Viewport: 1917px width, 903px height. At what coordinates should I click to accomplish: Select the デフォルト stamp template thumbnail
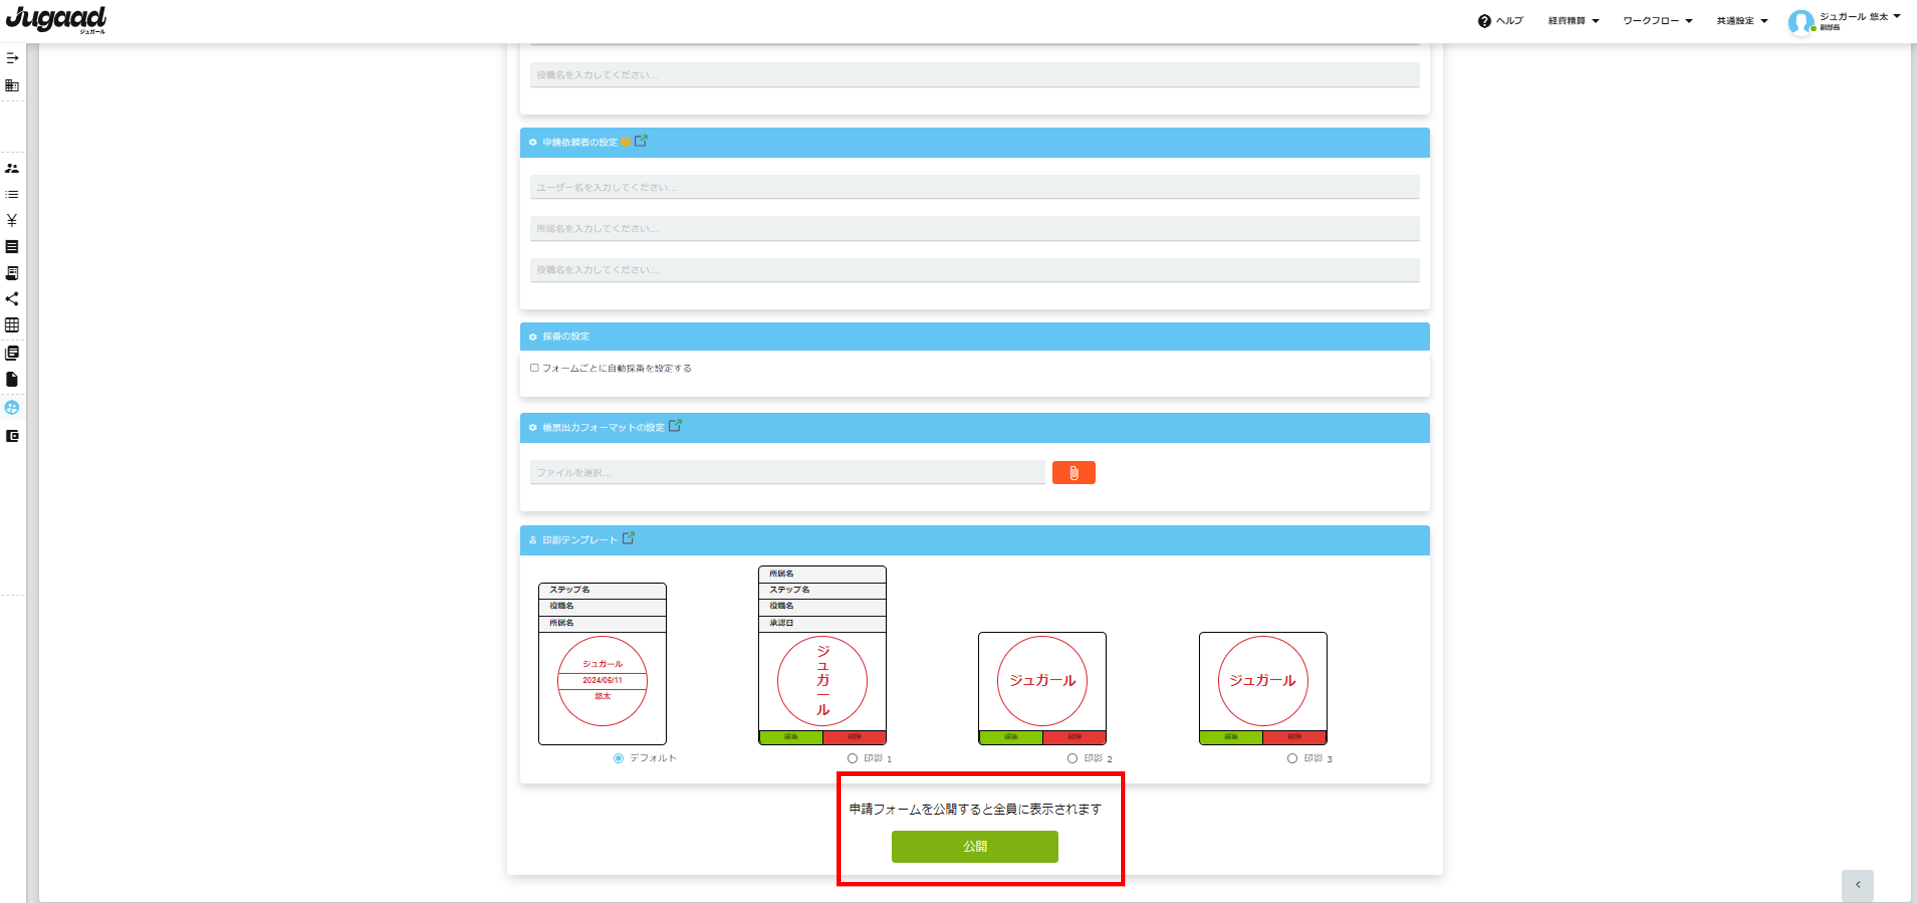click(x=602, y=663)
